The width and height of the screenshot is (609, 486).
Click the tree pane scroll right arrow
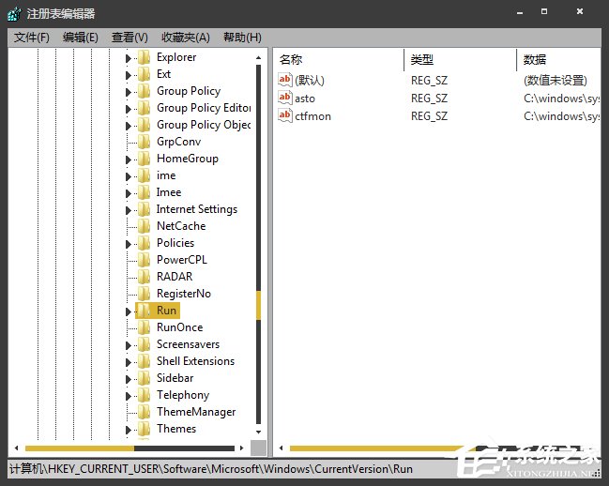241,448
